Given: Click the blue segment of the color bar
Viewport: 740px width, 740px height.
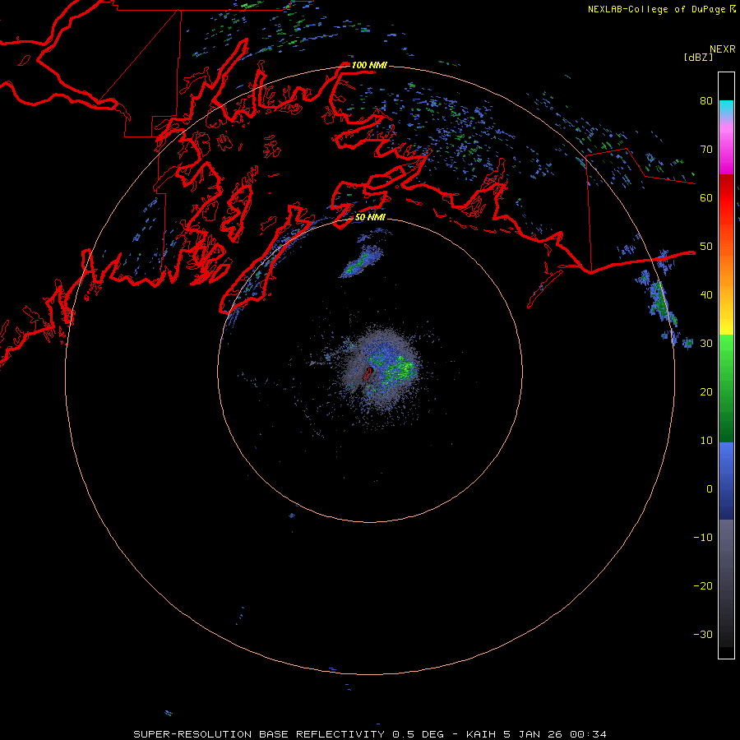Looking at the screenshot, I should pyautogui.click(x=726, y=480).
